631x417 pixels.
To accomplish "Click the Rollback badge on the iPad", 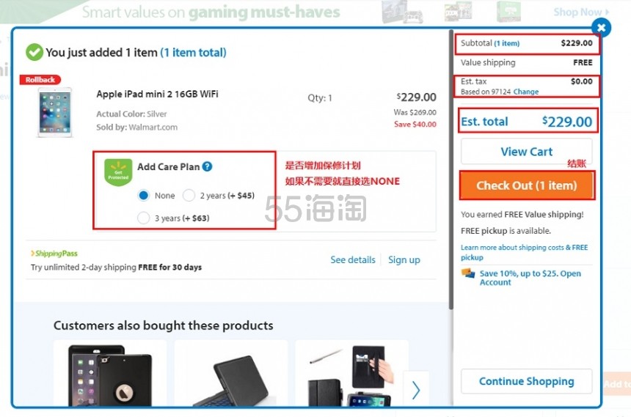I will pos(40,80).
